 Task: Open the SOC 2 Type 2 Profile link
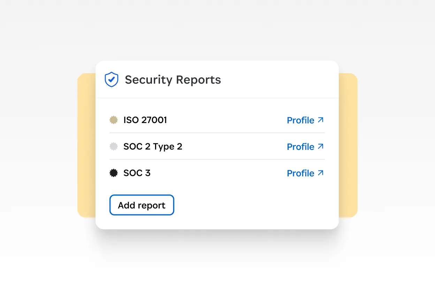[301, 146]
